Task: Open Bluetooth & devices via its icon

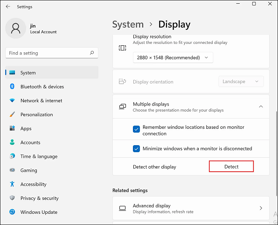Action: (x=12, y=86)
